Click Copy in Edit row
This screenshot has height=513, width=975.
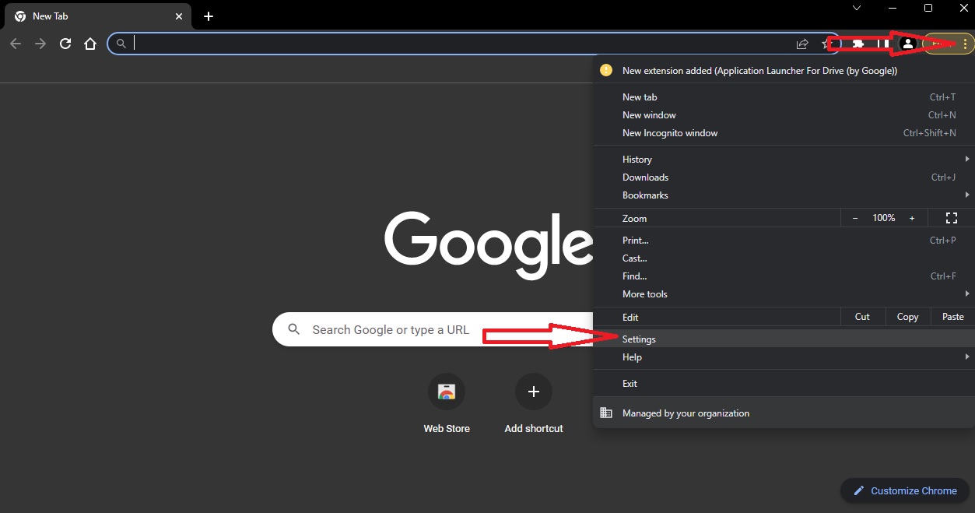[x=907, y=317]
